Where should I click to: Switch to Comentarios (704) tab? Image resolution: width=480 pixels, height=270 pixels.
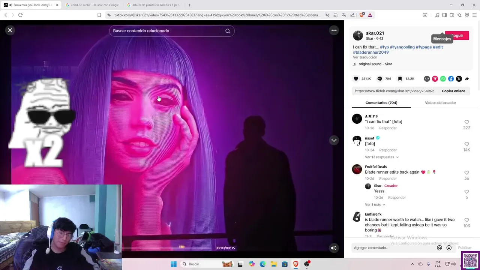(x=381, y=103)
